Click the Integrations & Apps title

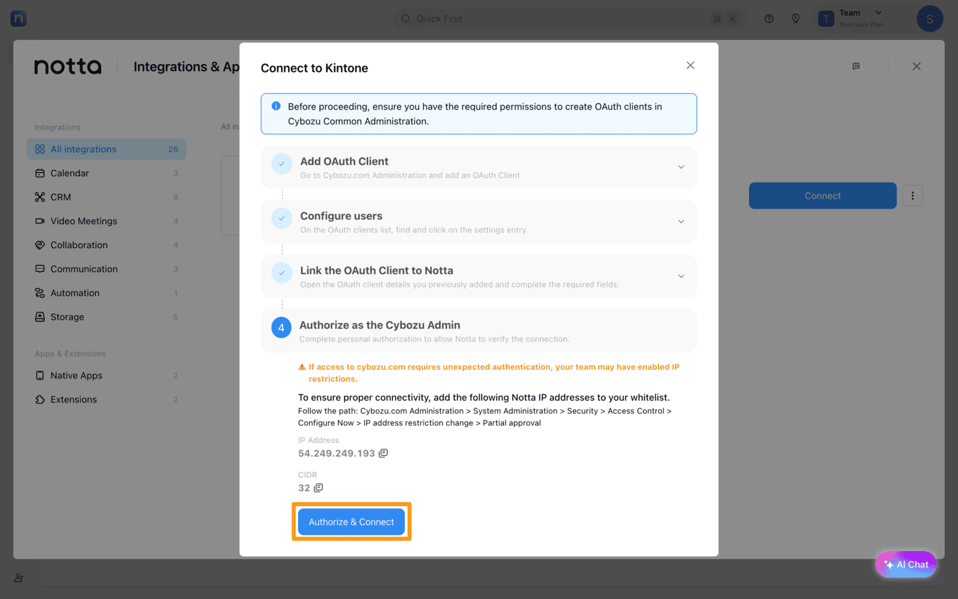(186, 66)
